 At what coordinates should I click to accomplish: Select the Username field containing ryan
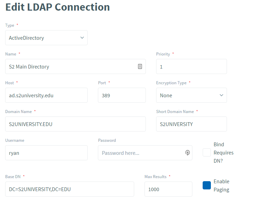[x=46, y=153]
